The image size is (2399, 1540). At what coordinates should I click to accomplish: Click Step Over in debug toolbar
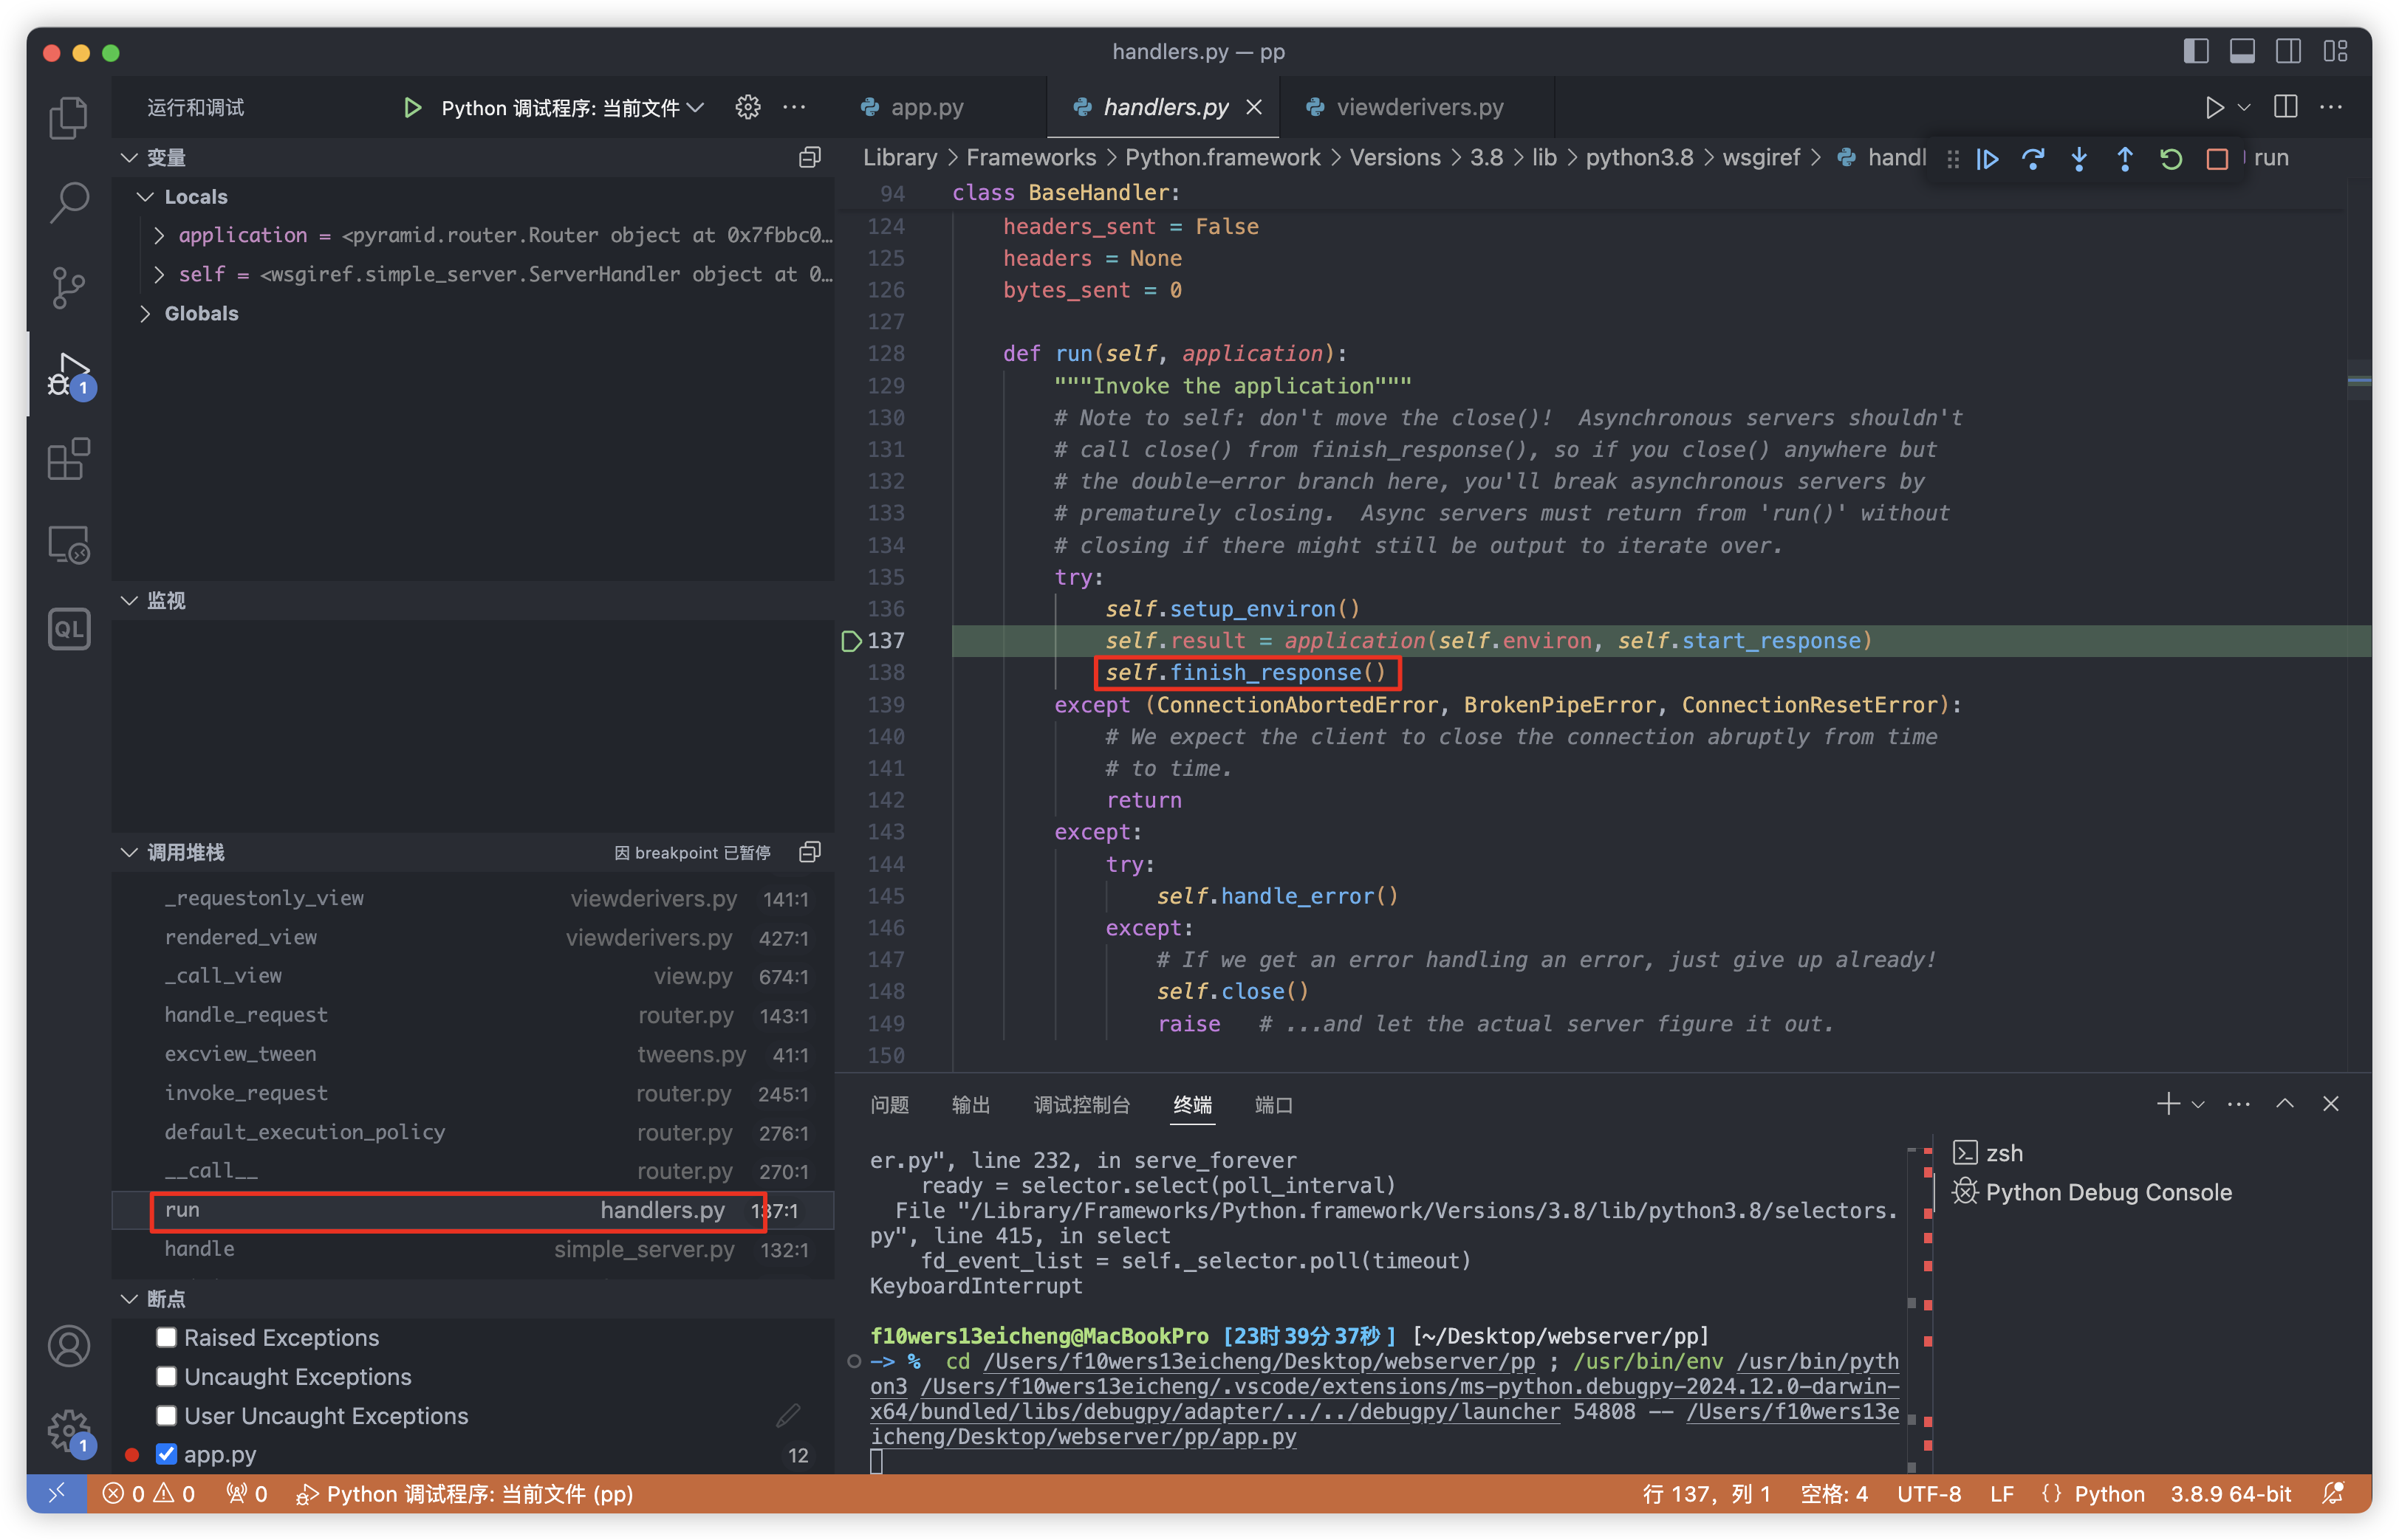click(x=2032, y=159)
